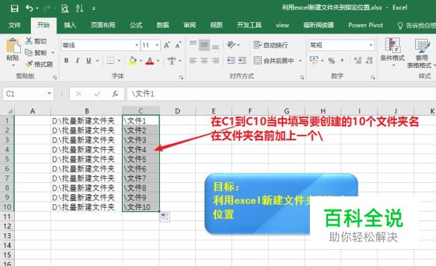Click the Name Box showing C1
The width and height of the screenshot is (436, 266).
tap(28, 94)
